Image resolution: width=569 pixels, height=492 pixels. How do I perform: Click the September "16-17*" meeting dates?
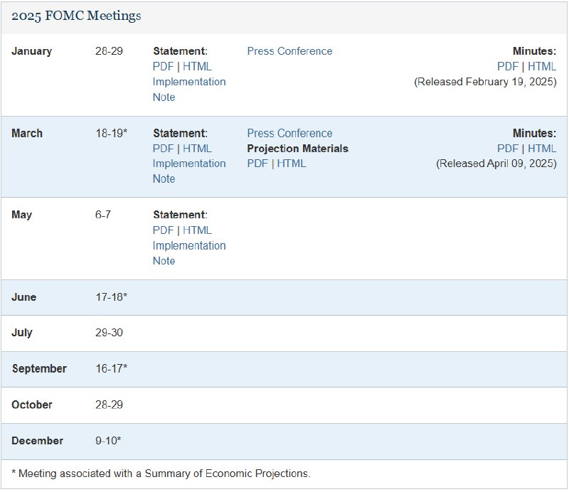click(x=111, y=368)
